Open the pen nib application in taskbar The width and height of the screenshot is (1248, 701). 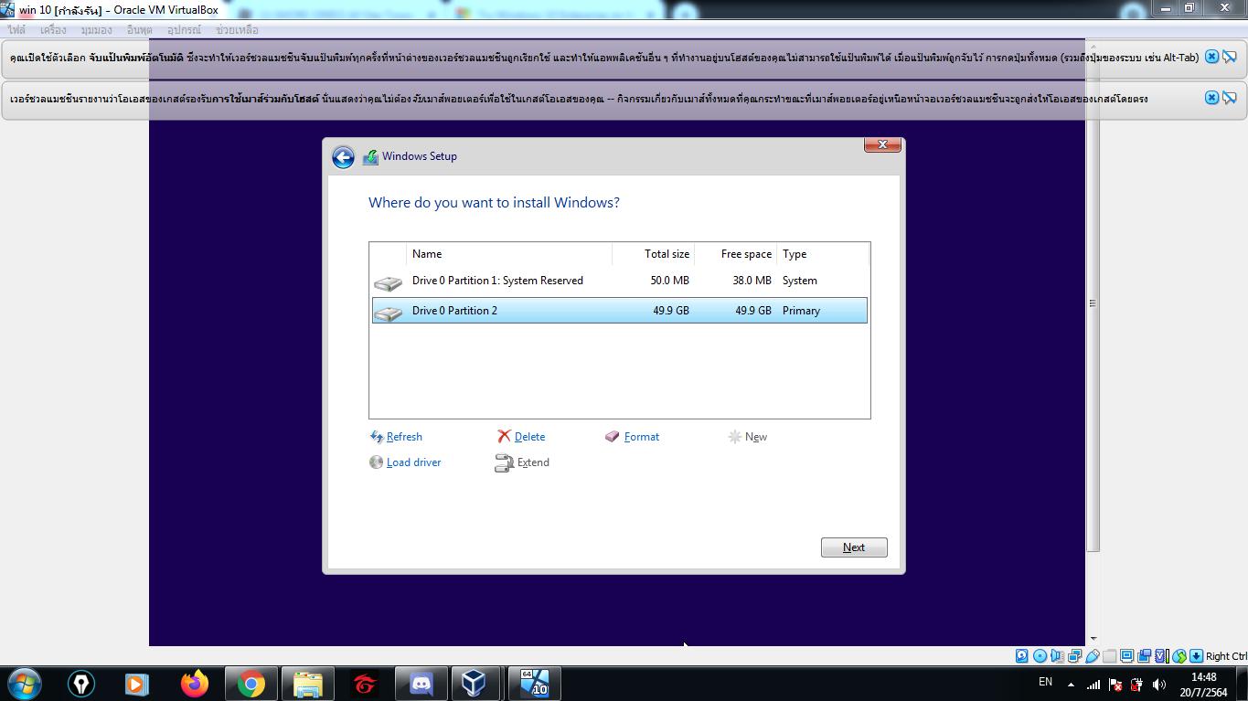(81, 684)
